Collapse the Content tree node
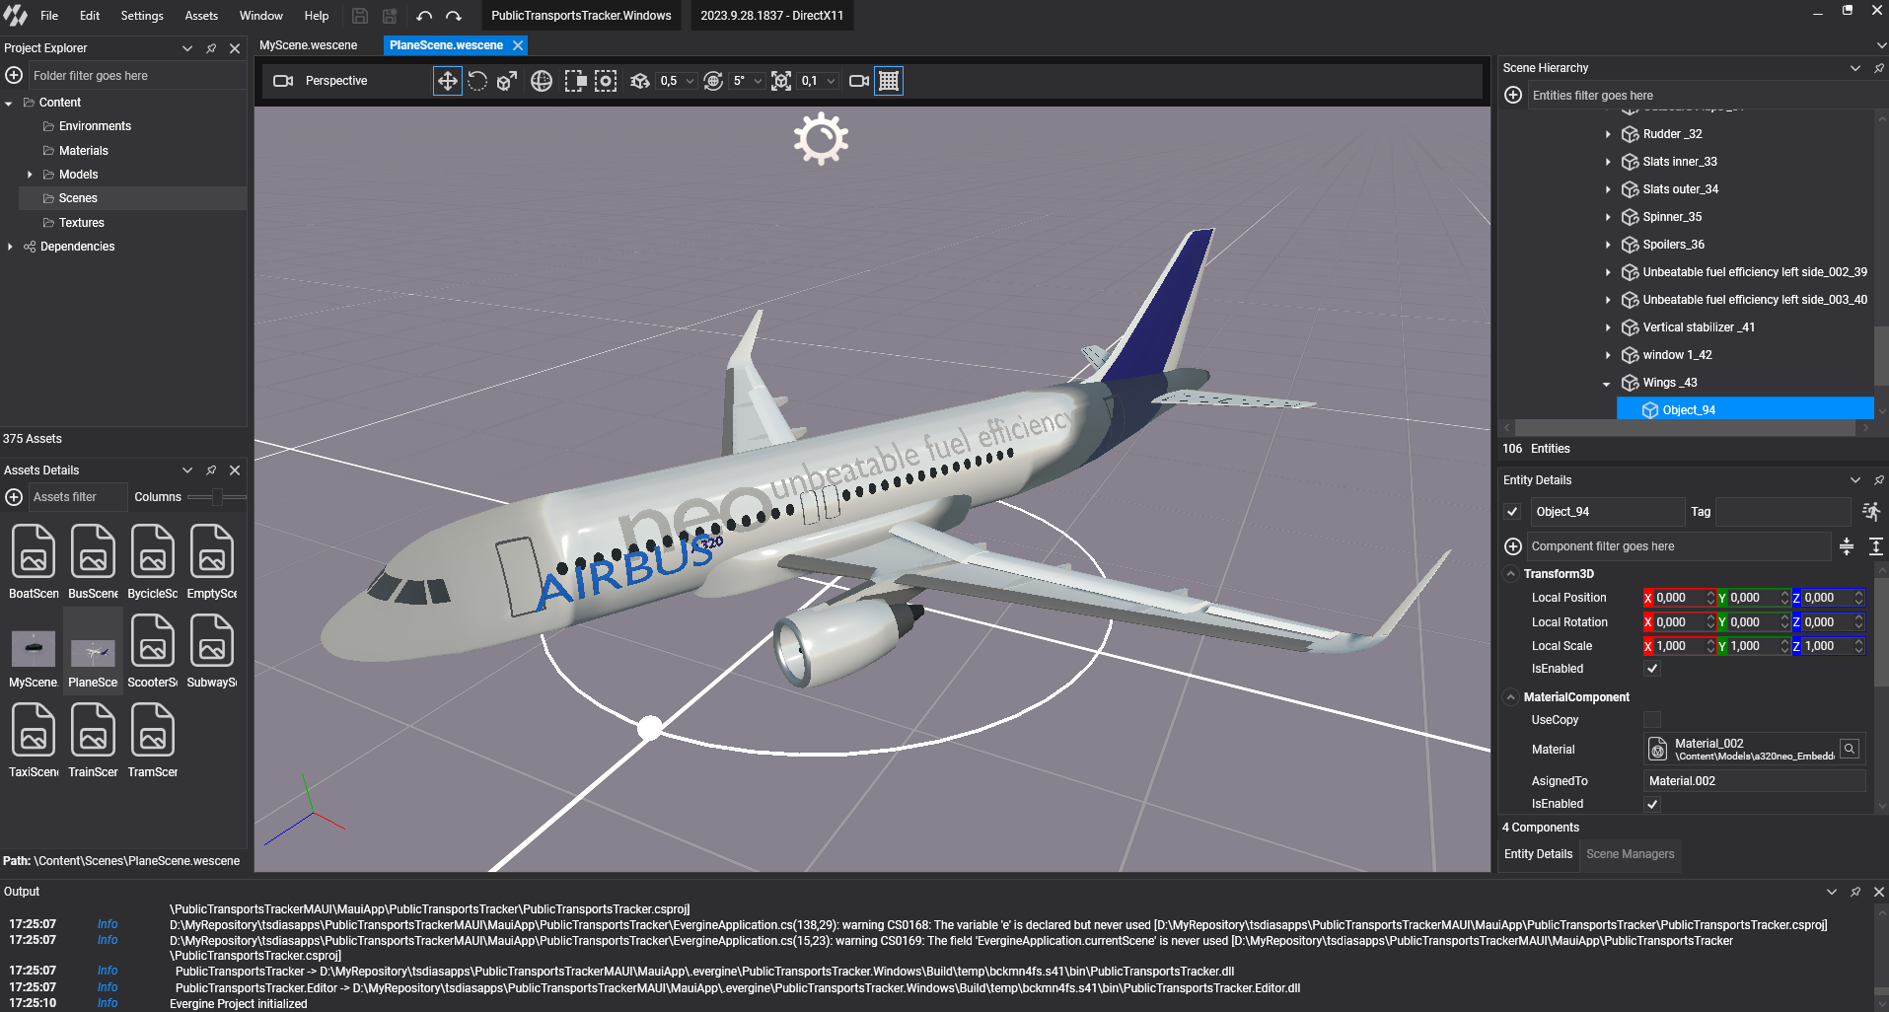The height and width of the screenshot is (1012, 1889). point(9,103)
